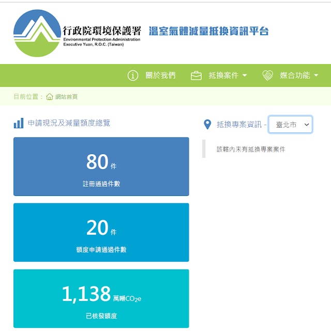Click the EPA mountain logo
The height and width of the screenshot is (331, 331).
(x=37, y=33)
